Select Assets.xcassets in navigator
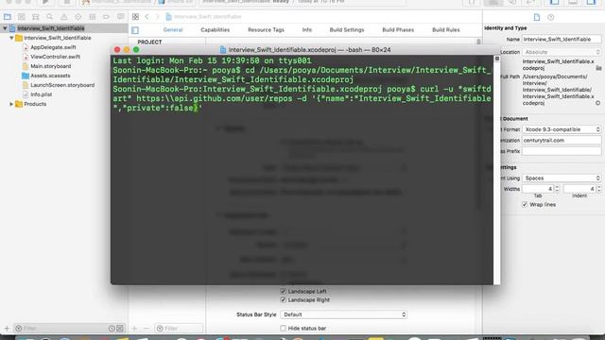This screenshot has width=605, height=340. (50, 76)
